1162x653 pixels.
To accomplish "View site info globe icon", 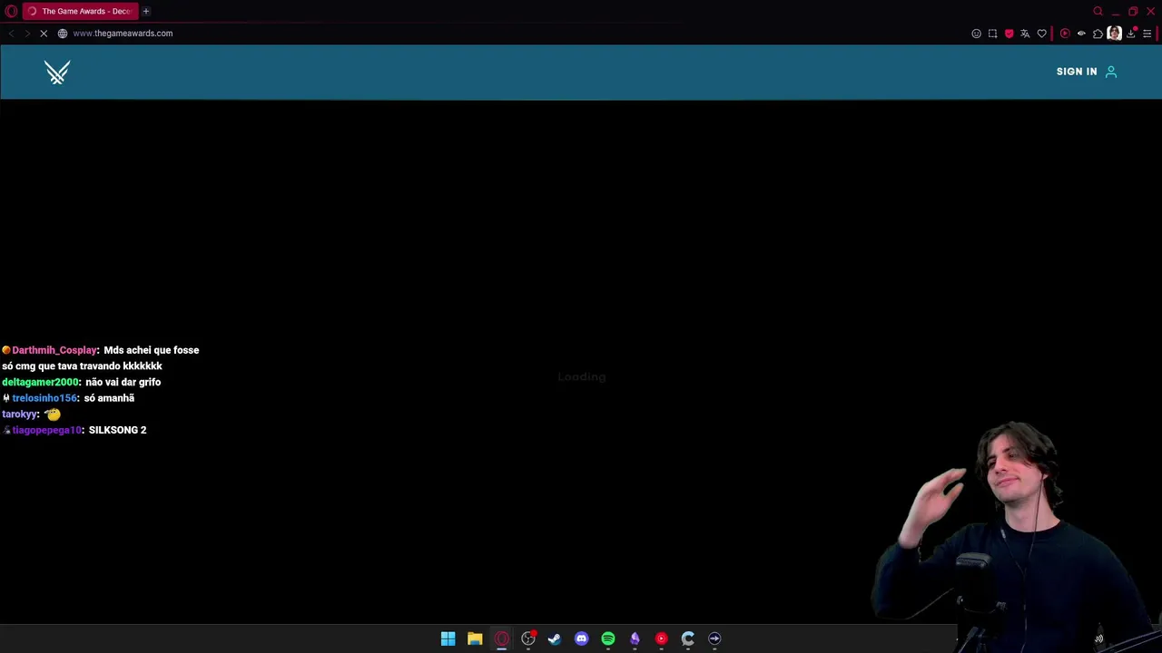I will (x=63, y=34).
